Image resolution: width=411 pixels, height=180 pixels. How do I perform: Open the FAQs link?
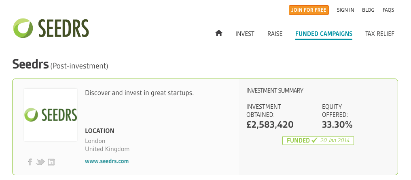pos(388,10)
